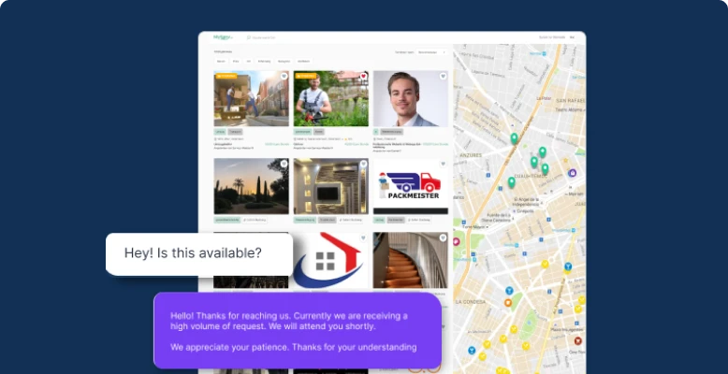Select the first filter chip in filter row

pos(222,62)
